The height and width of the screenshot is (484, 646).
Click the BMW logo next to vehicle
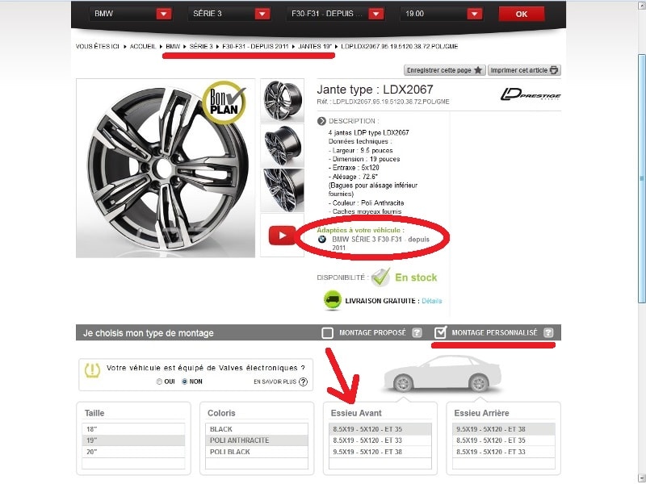(321, 239)
